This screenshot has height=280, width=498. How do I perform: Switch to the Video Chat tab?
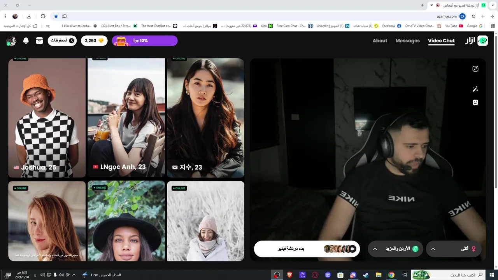coord(441,41)
